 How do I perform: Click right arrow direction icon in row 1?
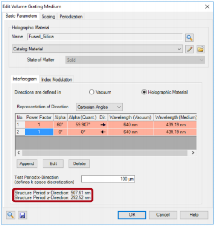pos(103,125)
